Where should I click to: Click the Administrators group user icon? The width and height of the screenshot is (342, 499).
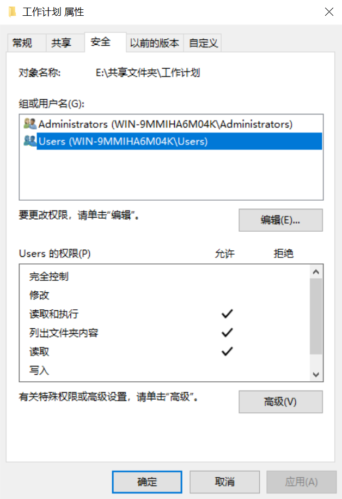(x=30, y=124)
